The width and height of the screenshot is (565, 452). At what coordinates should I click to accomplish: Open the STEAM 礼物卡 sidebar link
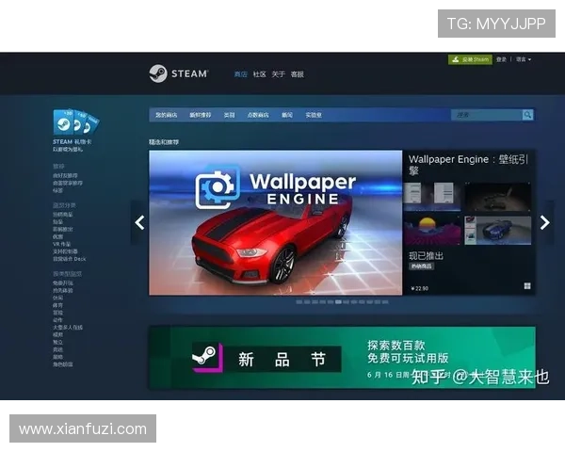point(73,141)
